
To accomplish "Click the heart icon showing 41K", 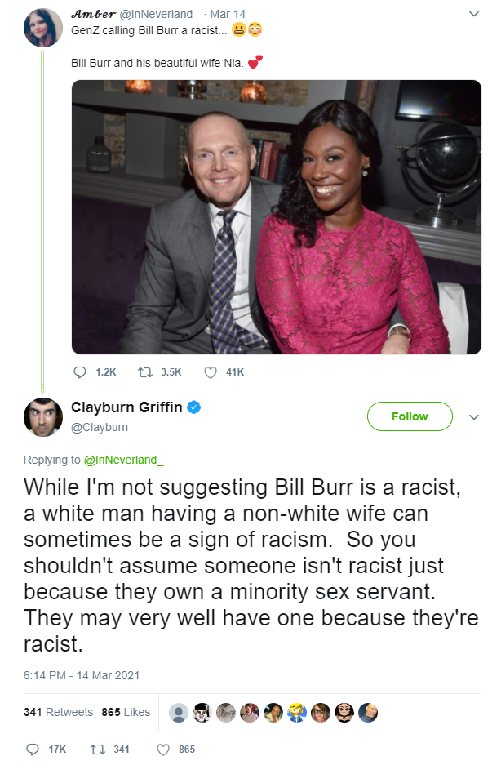I will tap(211, 372).
